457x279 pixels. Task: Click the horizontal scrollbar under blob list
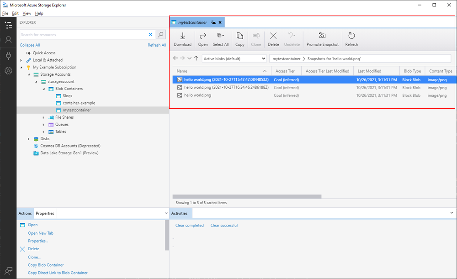(x=247, y=197)
